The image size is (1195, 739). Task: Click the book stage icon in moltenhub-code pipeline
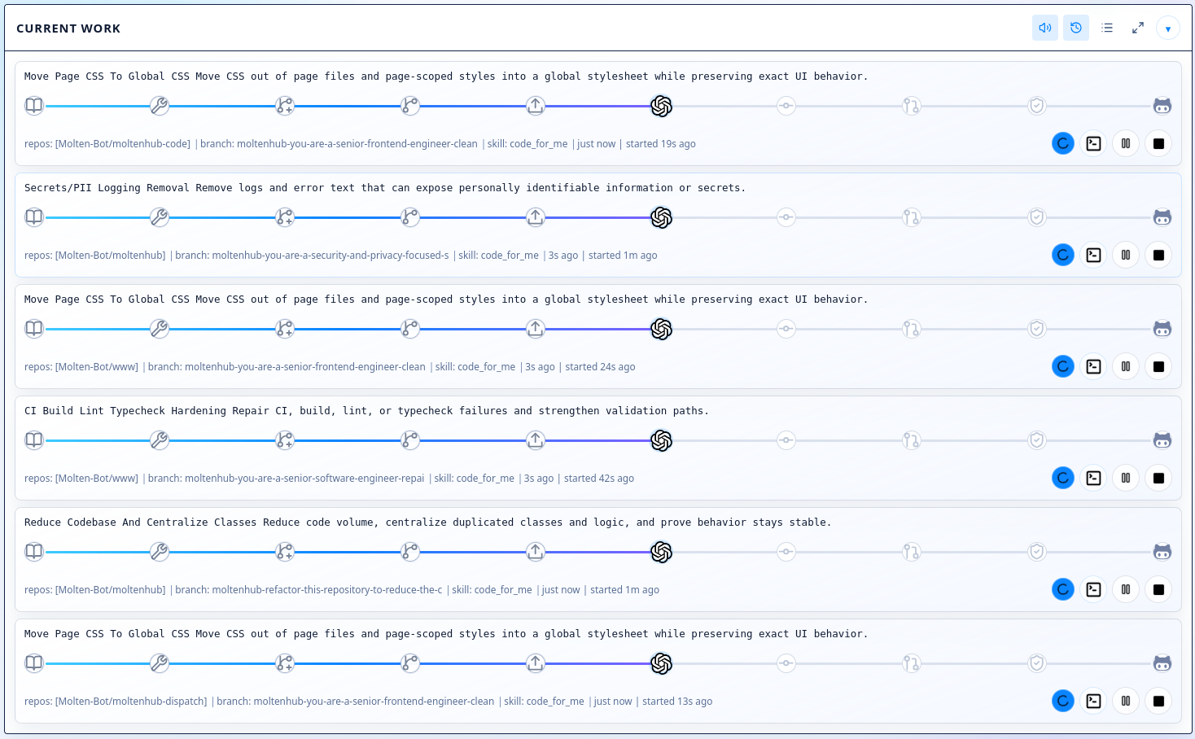tap(34, 106)
